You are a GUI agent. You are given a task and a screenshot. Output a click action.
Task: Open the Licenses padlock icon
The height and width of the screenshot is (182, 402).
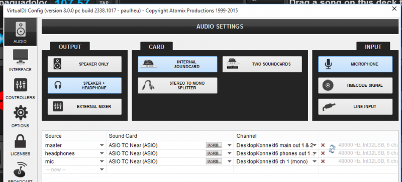pos(21,141)
